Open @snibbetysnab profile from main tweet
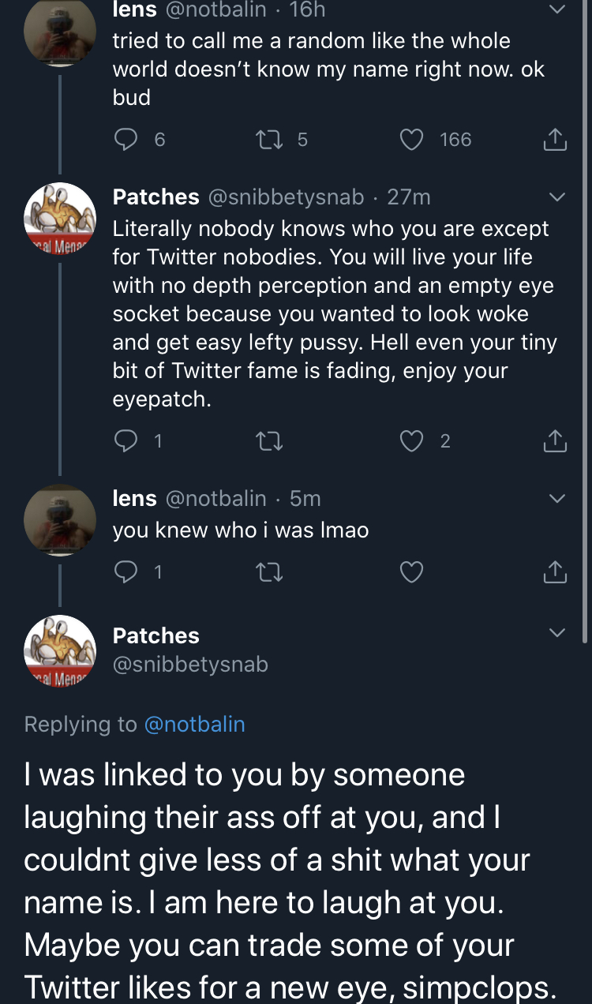 (190, 665)
